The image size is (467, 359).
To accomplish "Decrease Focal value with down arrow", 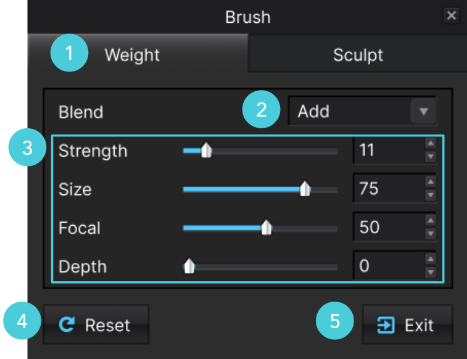I will 431,234.
